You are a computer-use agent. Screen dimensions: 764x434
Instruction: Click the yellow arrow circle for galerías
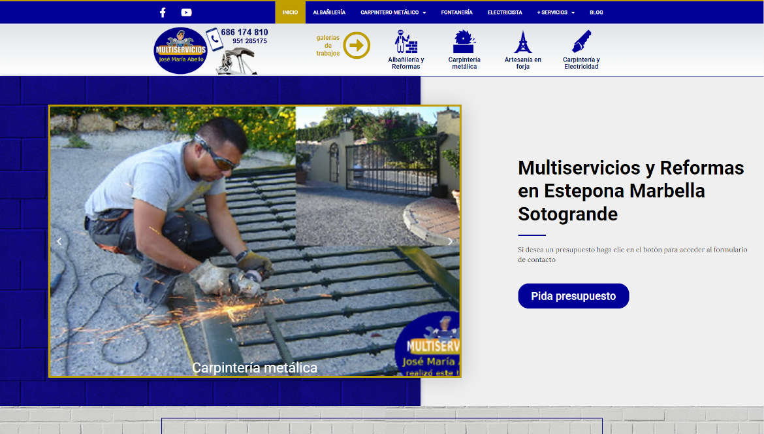tap(357, 45)
